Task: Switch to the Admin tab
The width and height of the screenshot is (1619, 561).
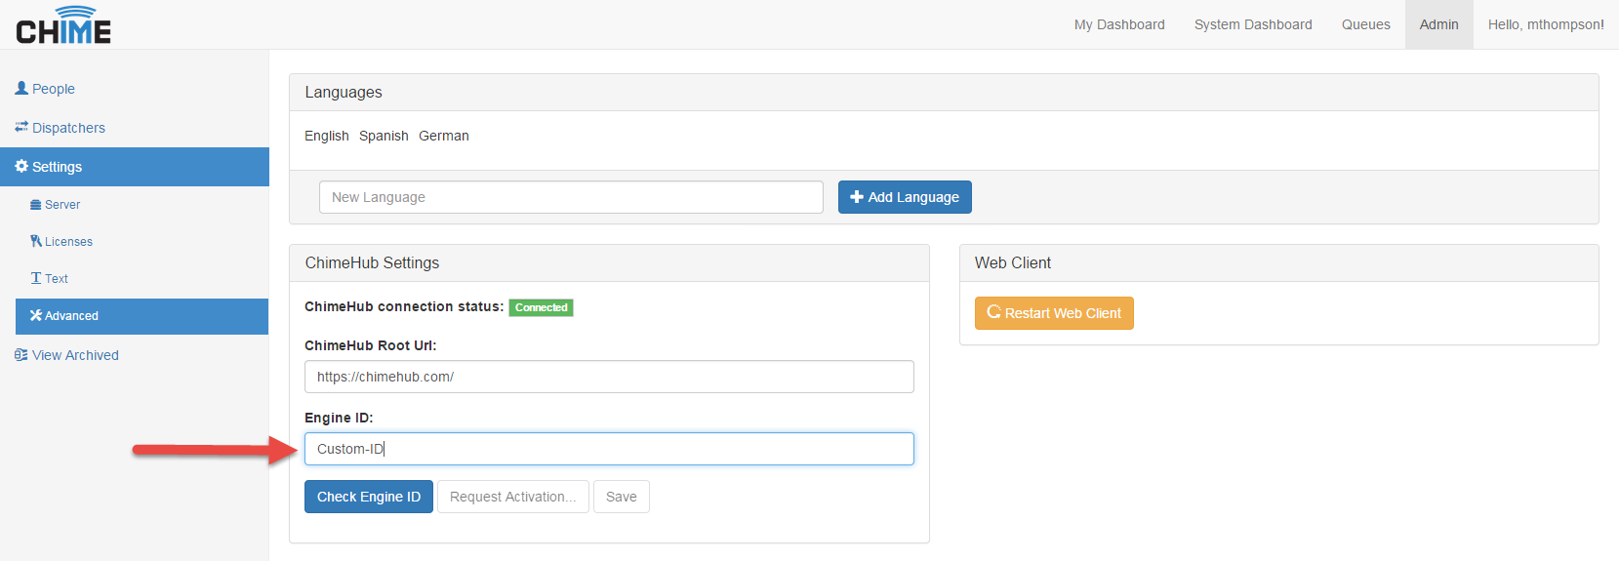Action: click(1438, 24)
